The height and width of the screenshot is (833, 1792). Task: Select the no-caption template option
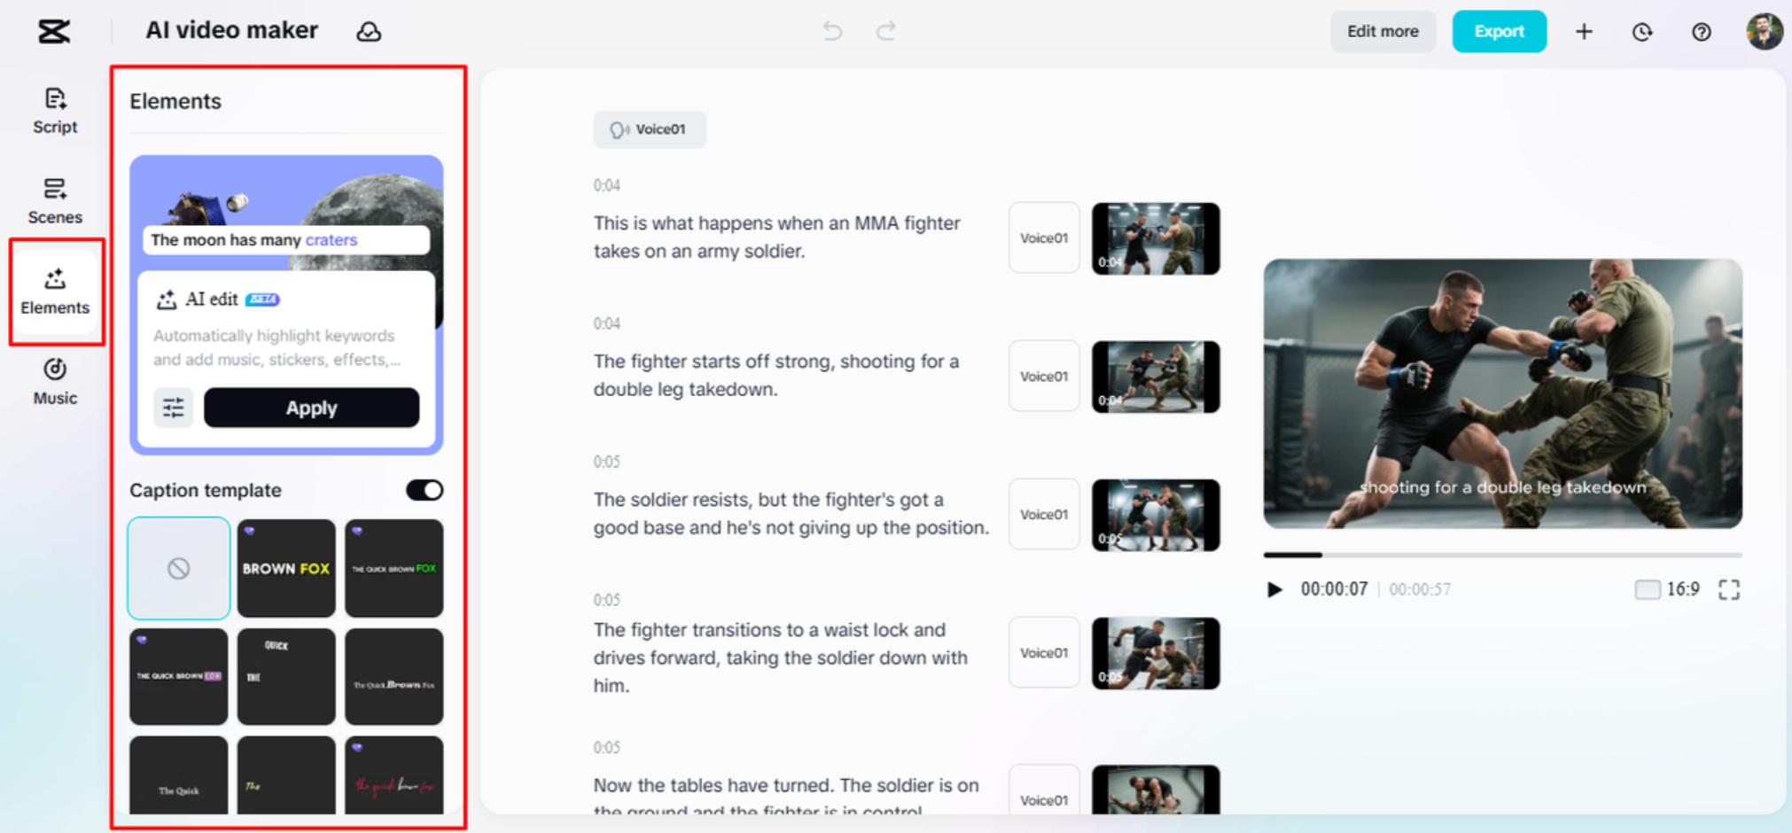(x=179, y=568)
